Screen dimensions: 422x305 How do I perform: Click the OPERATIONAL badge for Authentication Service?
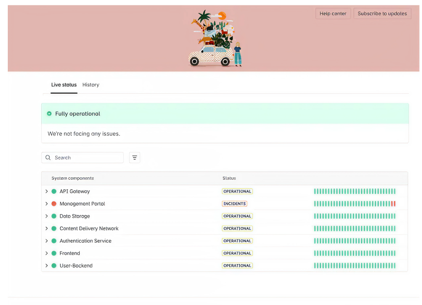point(237,240)
